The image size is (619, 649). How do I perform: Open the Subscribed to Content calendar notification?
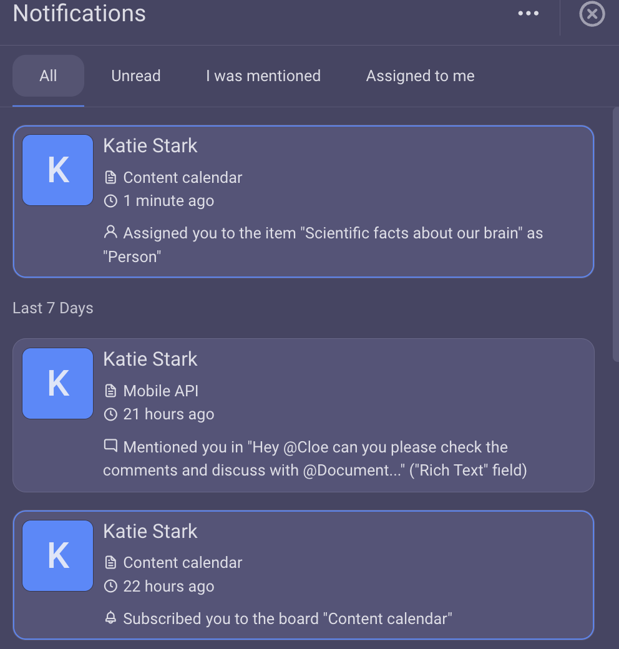click(x=304, y=575)
